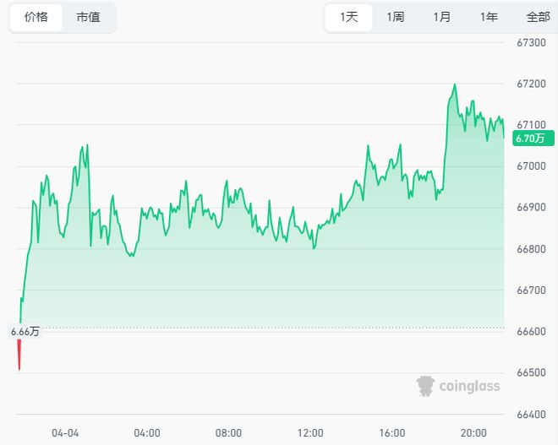
Task: Click the red drop segment at chart start
Action: pos(19,355)
